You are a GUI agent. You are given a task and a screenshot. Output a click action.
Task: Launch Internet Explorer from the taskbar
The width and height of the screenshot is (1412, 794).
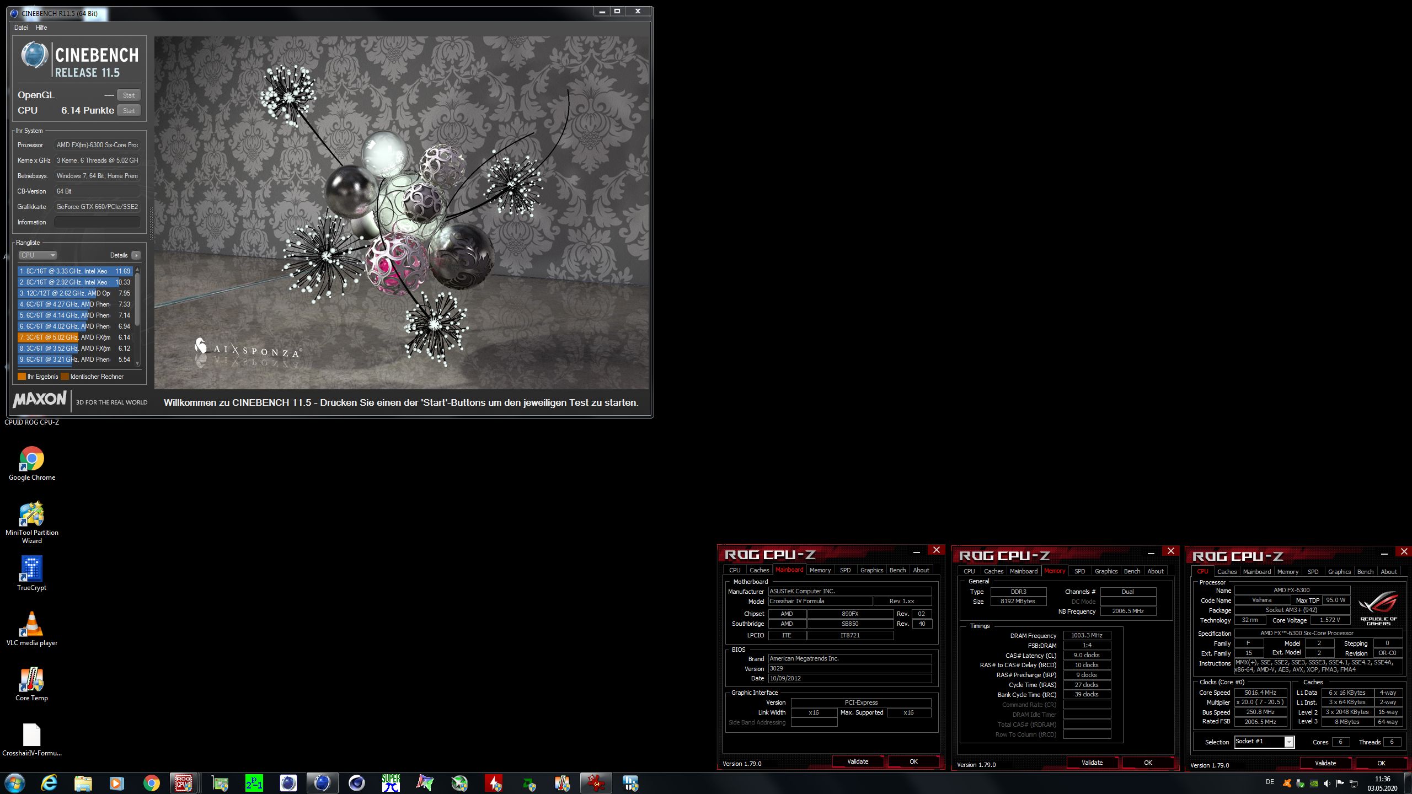[x=49, y=783]
